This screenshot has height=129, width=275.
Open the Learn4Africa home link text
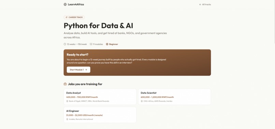tap(76, 4)
